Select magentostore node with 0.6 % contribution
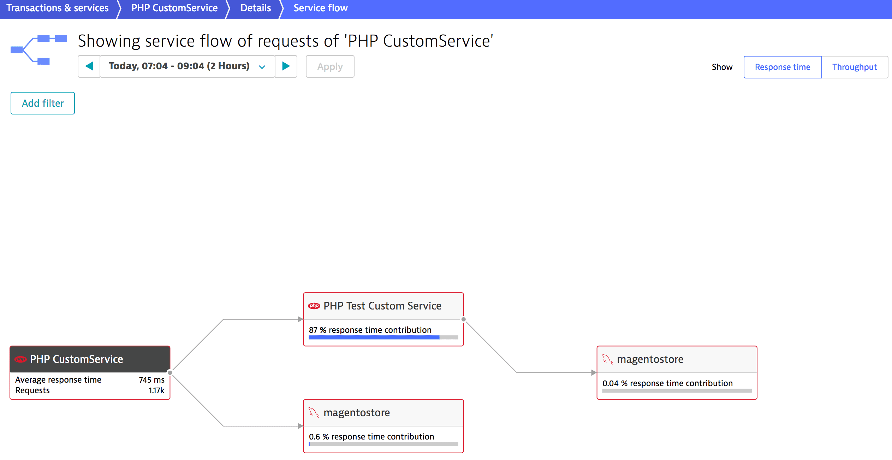The image size is (892, 460). point(383,426)
